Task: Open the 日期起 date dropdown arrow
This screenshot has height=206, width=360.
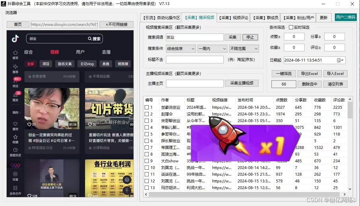Action: [342, 60]
